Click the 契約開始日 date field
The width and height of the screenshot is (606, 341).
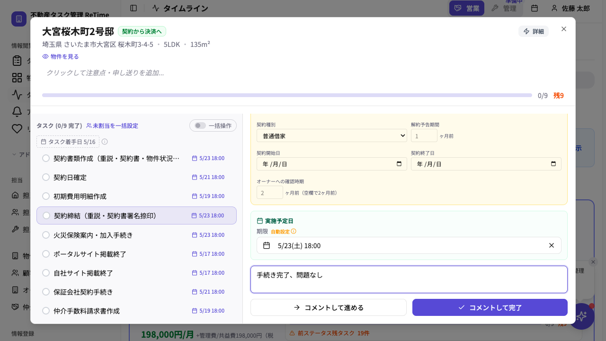(x=332, y=164)
